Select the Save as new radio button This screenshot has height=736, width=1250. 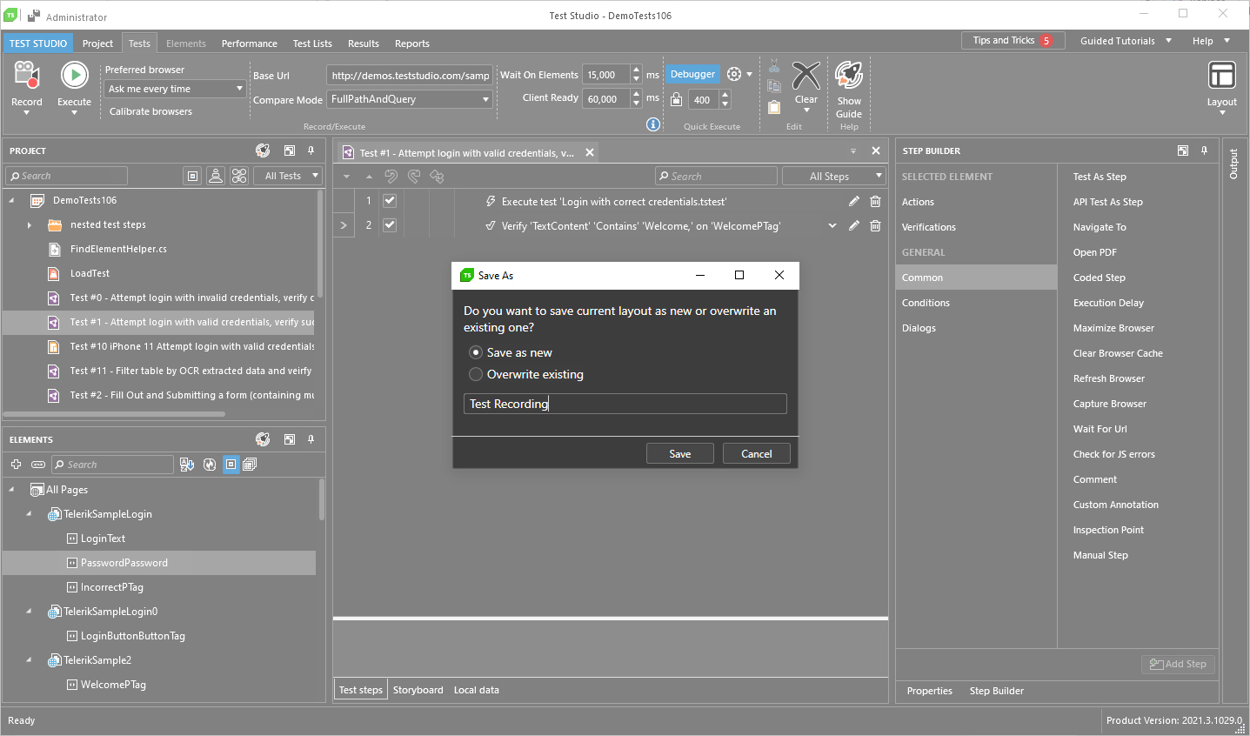point(476,352)
